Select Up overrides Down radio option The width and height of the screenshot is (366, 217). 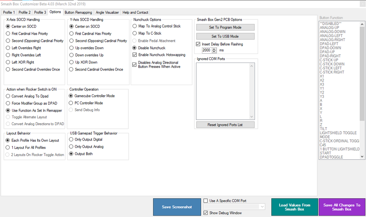point(71,48)
